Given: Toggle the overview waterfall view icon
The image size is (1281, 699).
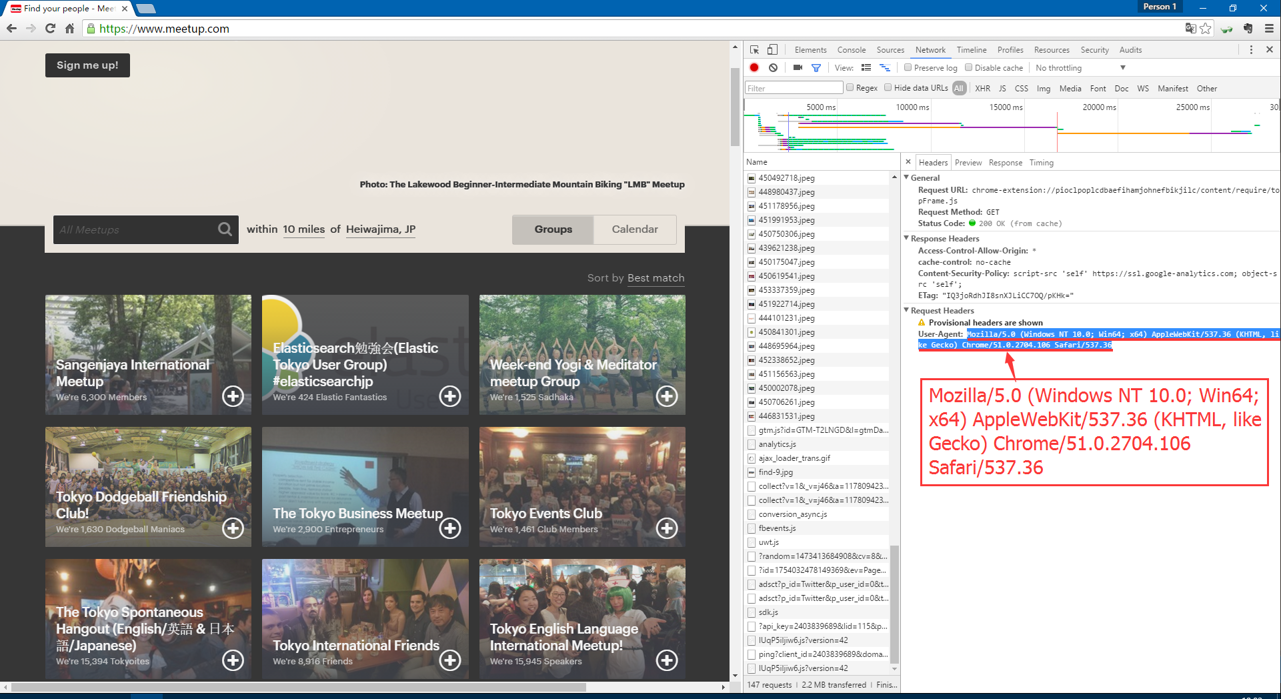Looking at the screenshot, I should coord(885,67).
